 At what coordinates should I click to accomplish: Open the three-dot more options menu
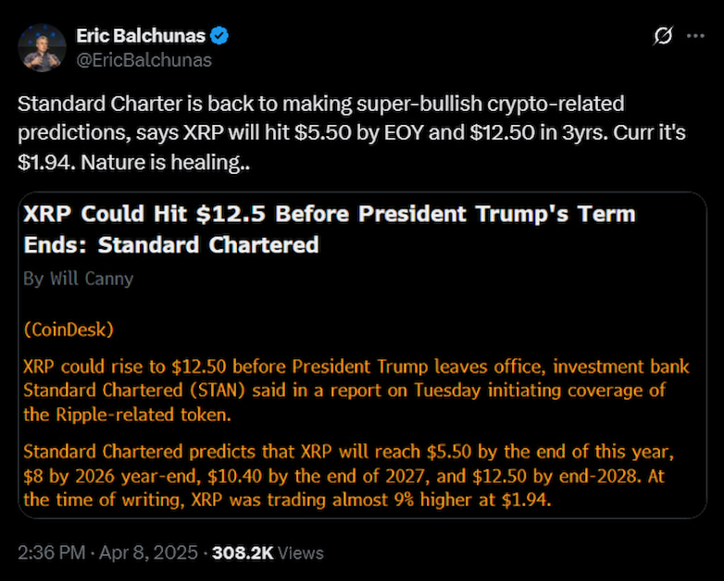[695, 36]
